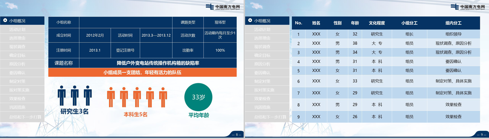Go to 原因分析 in slide 8 sidebar
This screenshot has height=139, width=489.
tap(17, 64)
